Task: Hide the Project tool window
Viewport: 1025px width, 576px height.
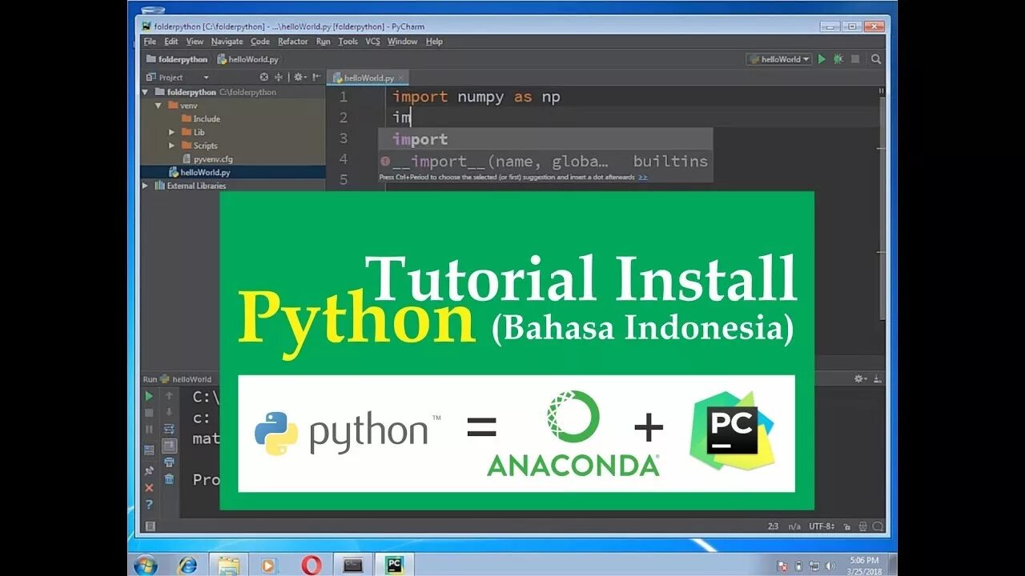Action: pyautogui.click(x=316, y=78)
